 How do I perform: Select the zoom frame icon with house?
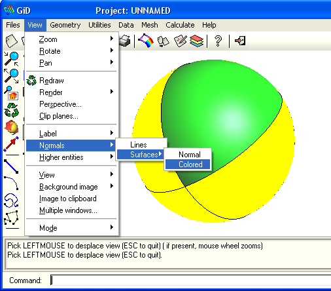click(11, 93)
